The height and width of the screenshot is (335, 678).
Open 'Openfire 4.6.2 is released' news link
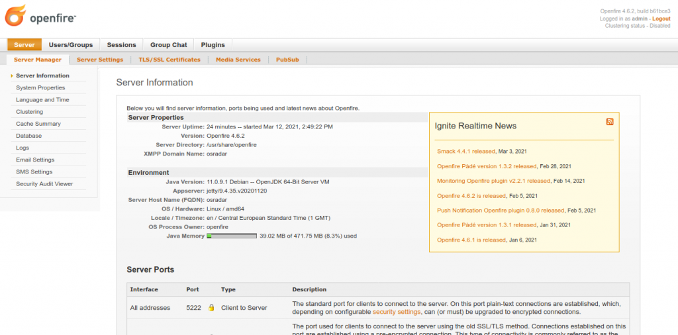coord(471,196)
